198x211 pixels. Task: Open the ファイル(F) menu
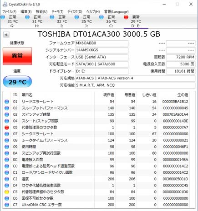coord(10,12)
